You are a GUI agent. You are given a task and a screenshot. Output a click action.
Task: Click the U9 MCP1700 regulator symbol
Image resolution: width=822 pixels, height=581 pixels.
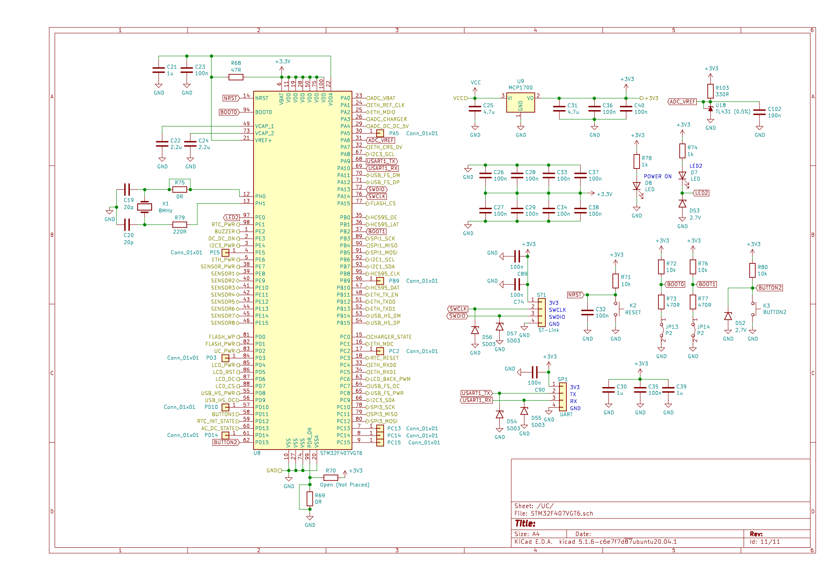pyautogui.click(x=520, y=103)
